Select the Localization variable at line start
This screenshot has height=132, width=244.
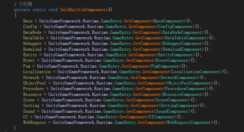tap(37, 72)
